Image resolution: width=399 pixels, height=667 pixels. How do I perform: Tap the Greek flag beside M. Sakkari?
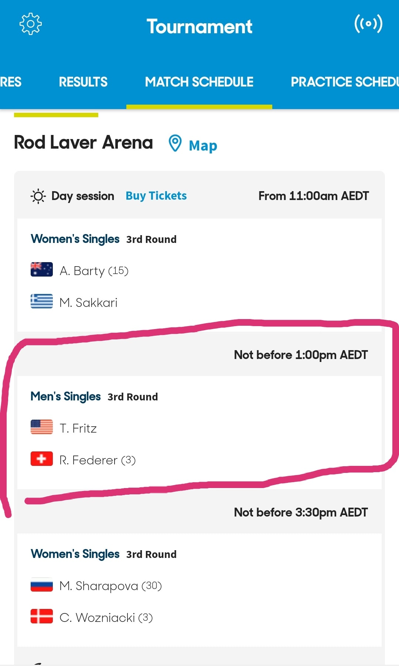(42, 301)
